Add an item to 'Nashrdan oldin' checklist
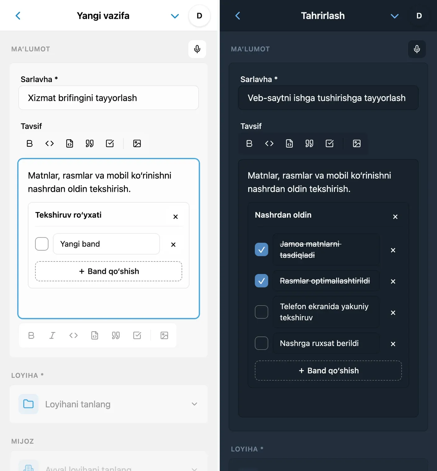The height and width of the screenshot is (471, 437). click(x=328, y=371)
